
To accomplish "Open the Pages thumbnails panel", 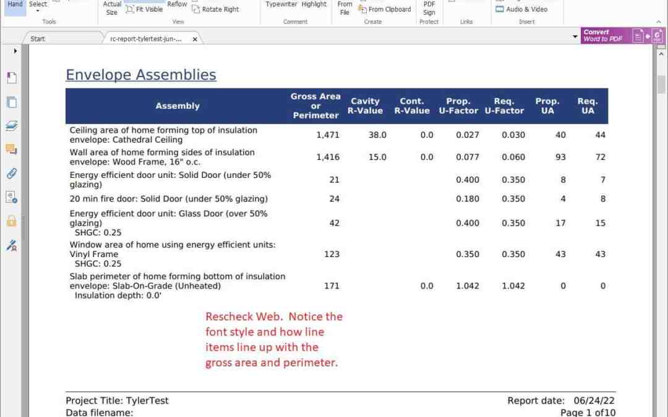I will coord(12,102).
